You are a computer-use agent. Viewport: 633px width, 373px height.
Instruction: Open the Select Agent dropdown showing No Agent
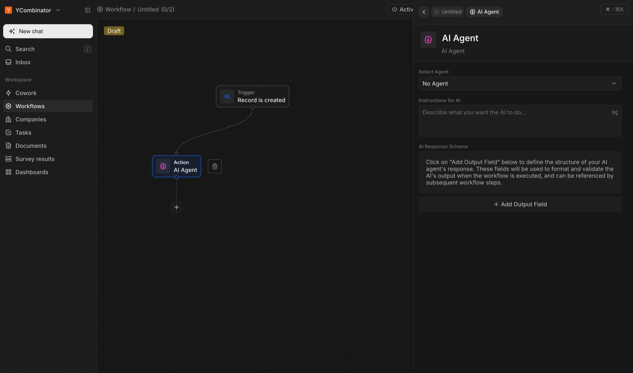pos(520,84)
